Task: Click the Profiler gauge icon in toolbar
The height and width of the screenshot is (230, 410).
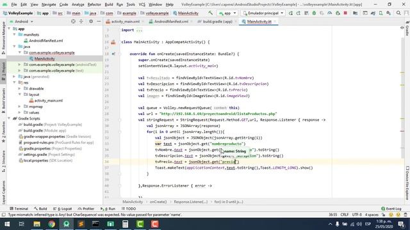Action: (x=330, y=13)
